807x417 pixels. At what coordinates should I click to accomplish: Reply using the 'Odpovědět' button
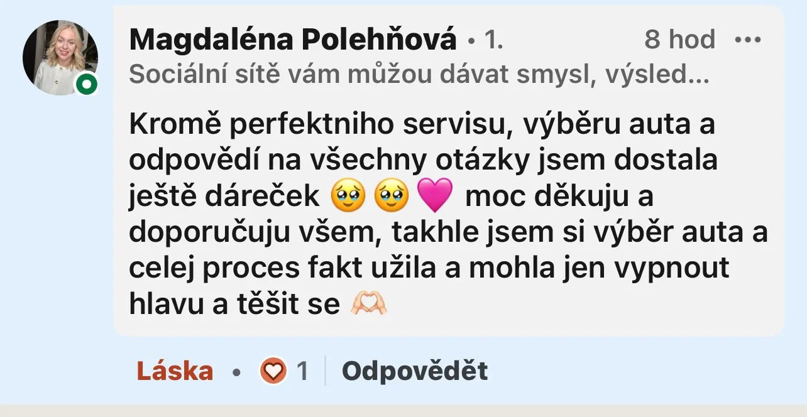tap(415, 371)
